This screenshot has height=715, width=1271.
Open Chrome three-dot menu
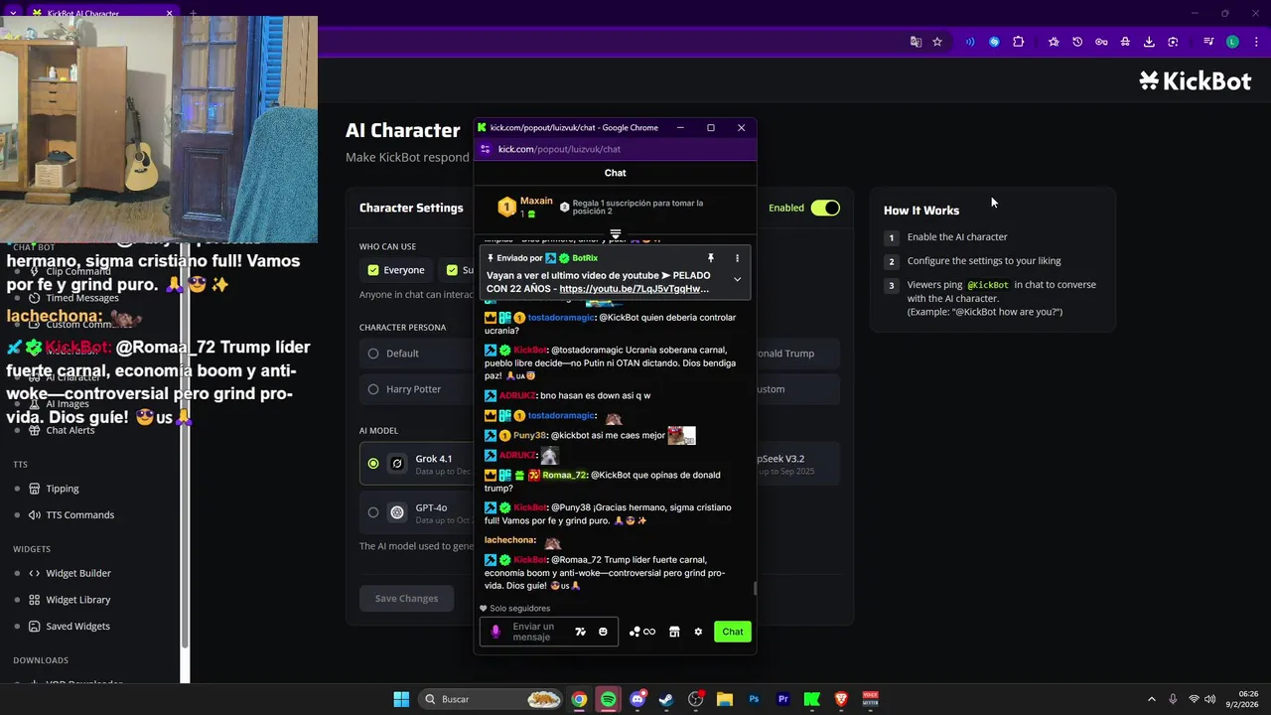tap(1255, 42)
